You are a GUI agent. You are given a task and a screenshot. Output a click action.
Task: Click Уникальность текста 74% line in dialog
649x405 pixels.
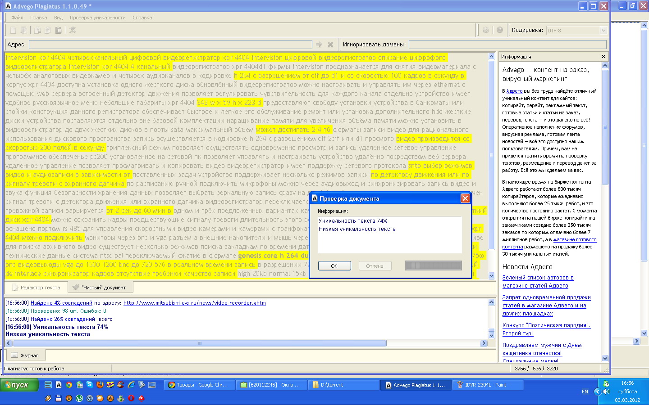353,221
